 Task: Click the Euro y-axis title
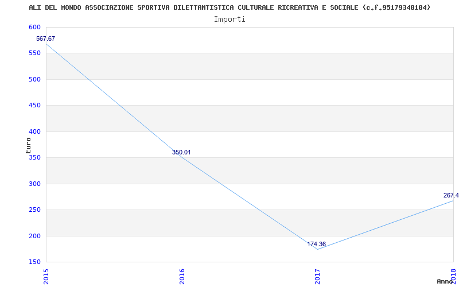(28, 145)
